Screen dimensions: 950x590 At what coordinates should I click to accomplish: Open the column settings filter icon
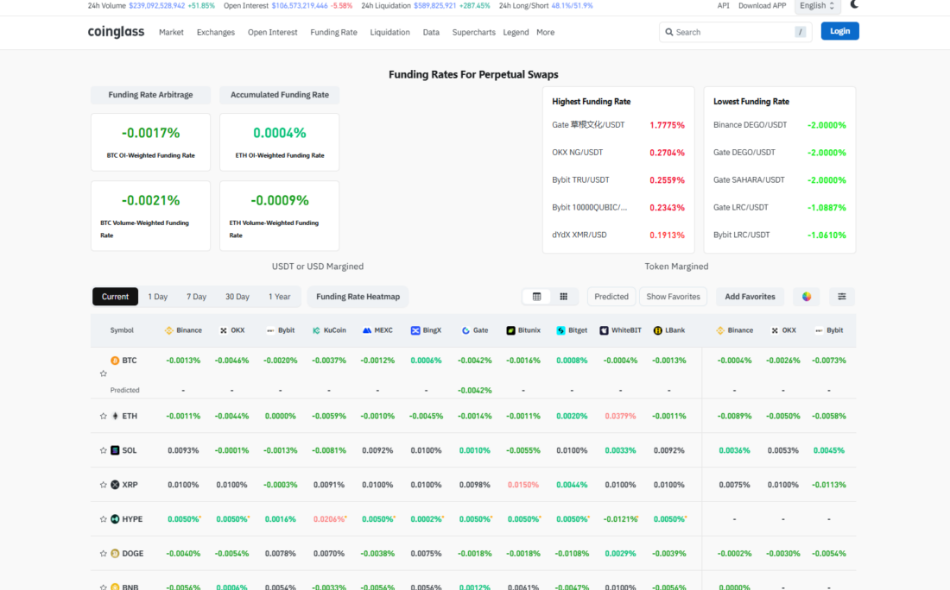pyautogui.click(x=841, y=297)
